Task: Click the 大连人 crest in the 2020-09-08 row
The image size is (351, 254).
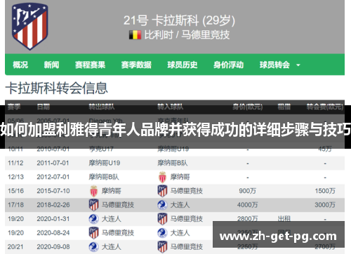Action: (93, 247)
